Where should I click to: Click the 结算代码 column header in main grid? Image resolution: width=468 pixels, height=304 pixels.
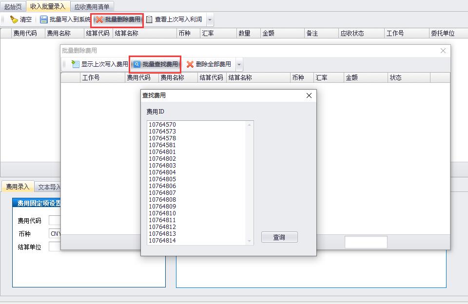click(97, 33)
